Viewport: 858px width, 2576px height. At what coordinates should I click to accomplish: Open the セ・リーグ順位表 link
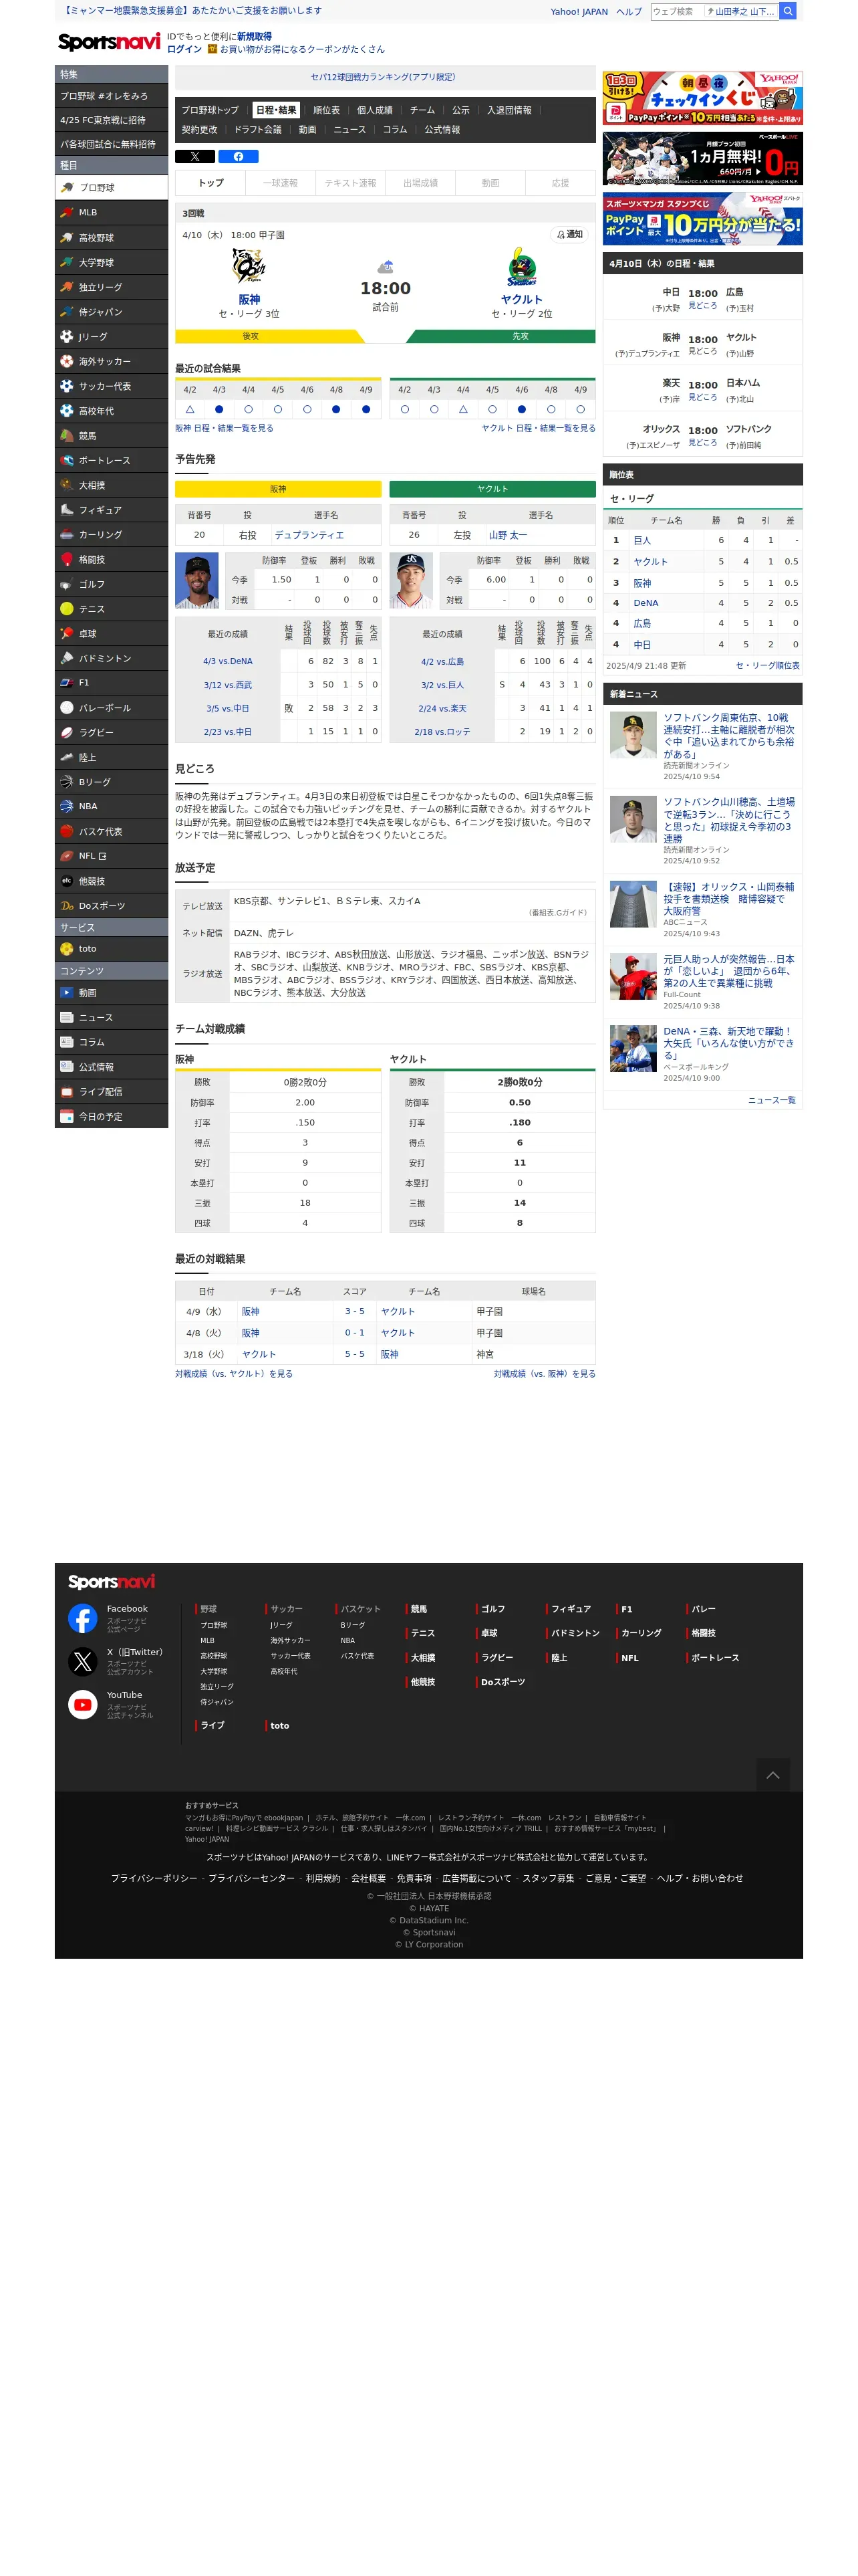point(767,665)
